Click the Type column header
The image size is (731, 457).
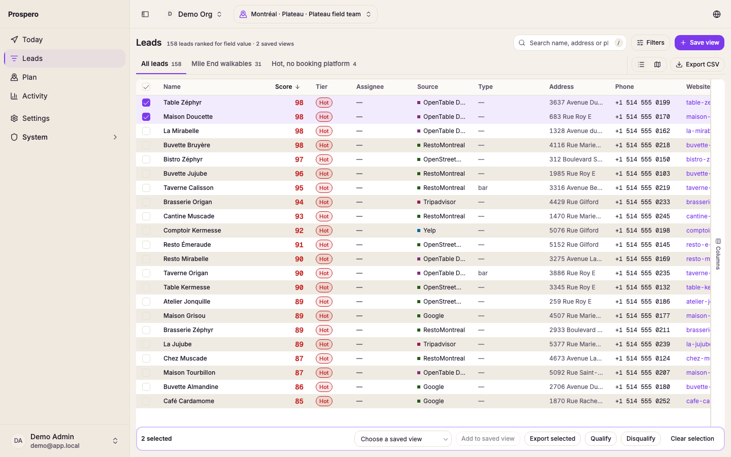[485, 87]
